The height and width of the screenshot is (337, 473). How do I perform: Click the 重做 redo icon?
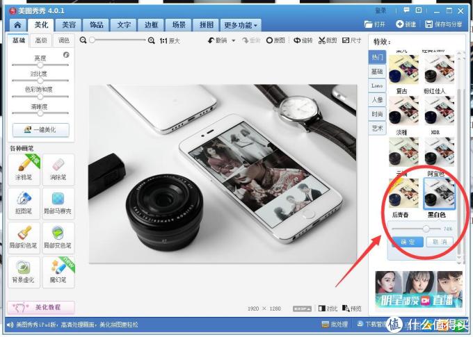tap(251, 40)
